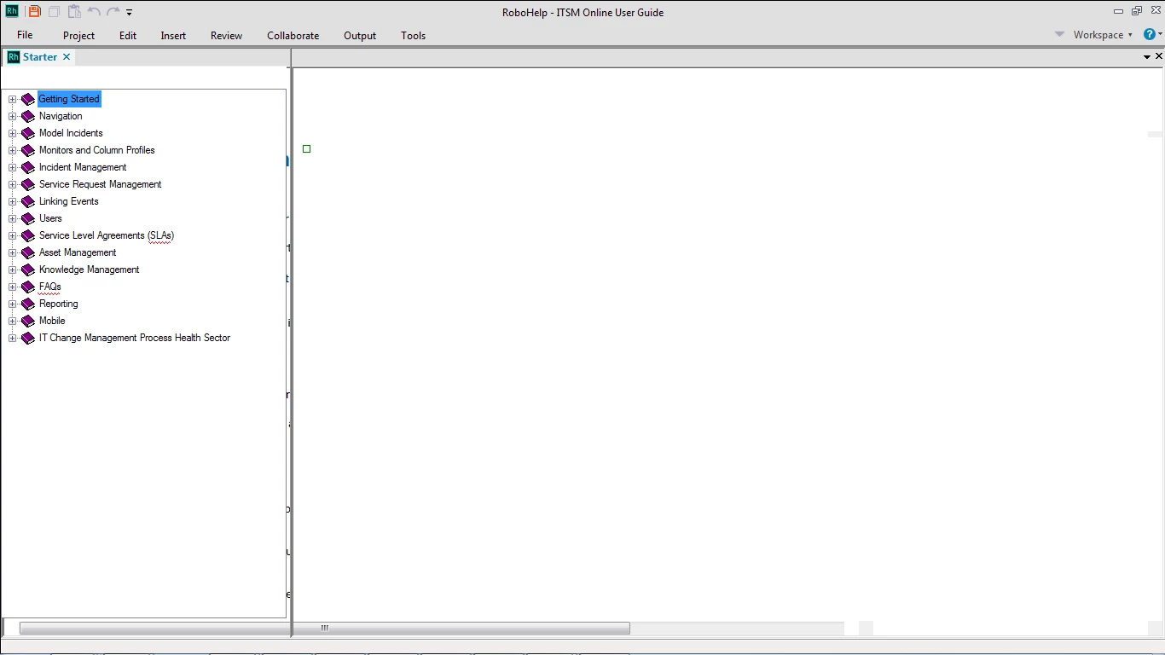Open the pane's tab list dropdown arrow
The height and width of the screenshot is (655, 1165).
click(x=1147, y=57)
